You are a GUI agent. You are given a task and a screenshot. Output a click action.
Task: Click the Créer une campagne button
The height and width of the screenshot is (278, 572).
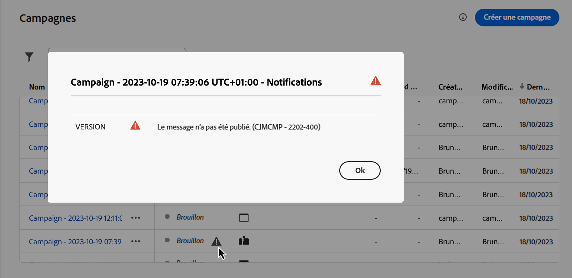pos(517,17)
